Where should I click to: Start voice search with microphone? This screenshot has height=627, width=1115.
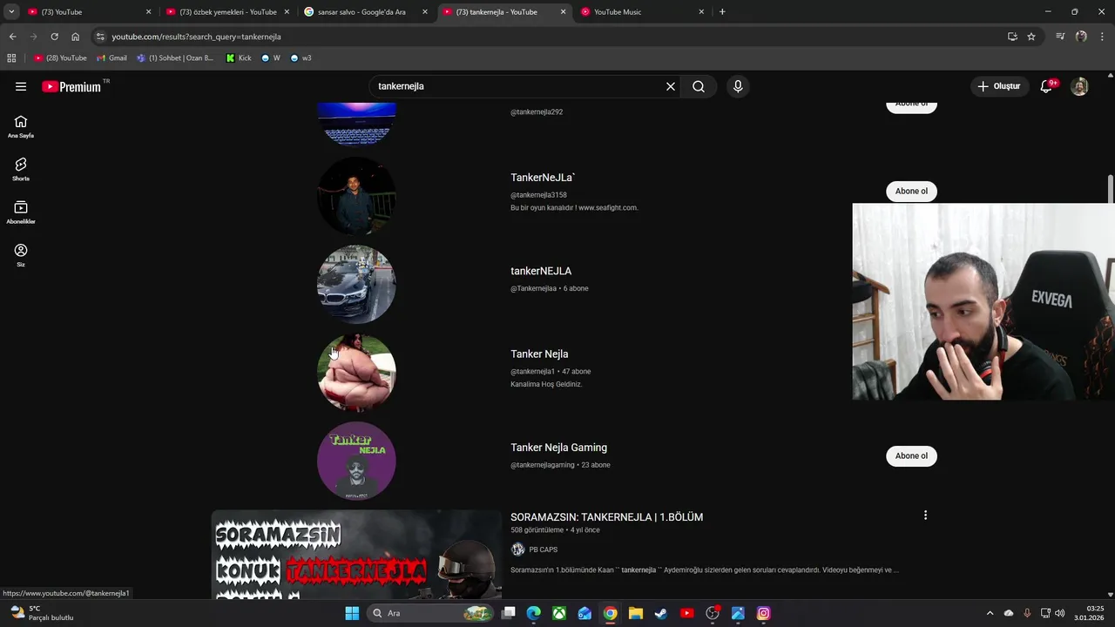pos(738,86)
